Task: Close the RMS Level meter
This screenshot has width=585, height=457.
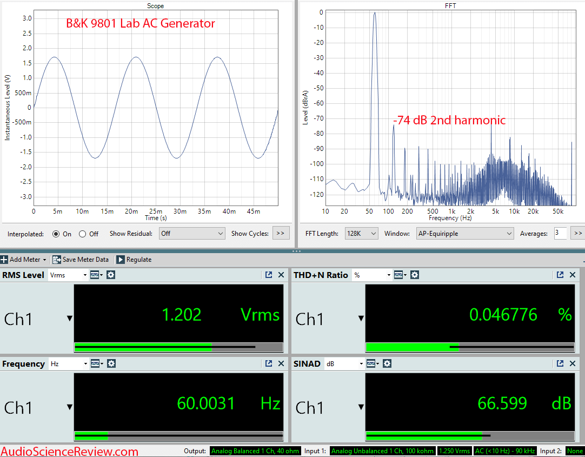Action: [281, 275]
